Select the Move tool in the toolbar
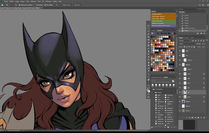Viewport: 209px width, 133px height. coord(148,26)
